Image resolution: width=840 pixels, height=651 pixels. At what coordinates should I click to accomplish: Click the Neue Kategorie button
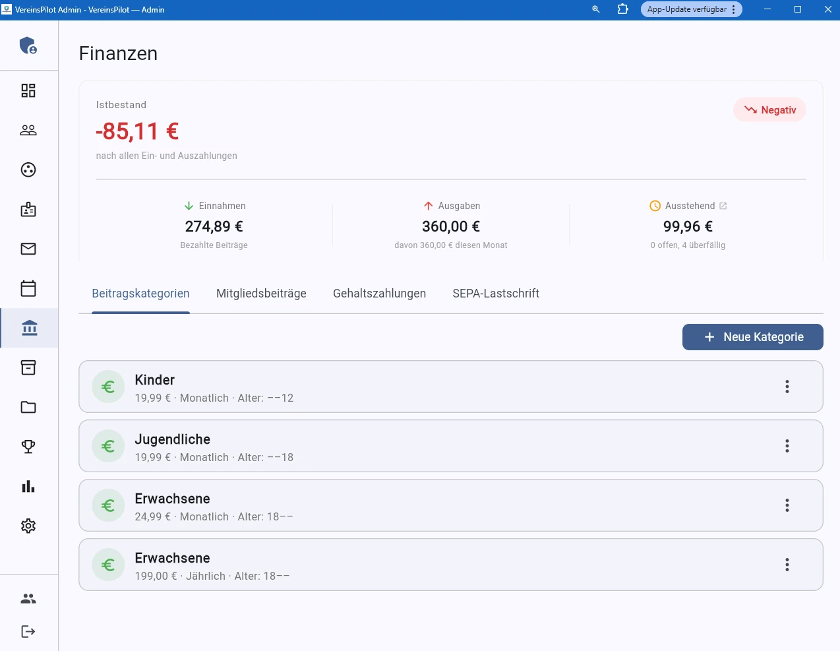click(x=752, y=337)
